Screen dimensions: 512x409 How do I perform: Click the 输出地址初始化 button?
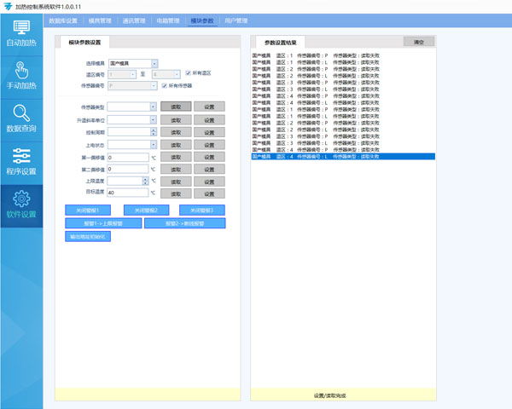pyautogui.click(x=88, y=236)
